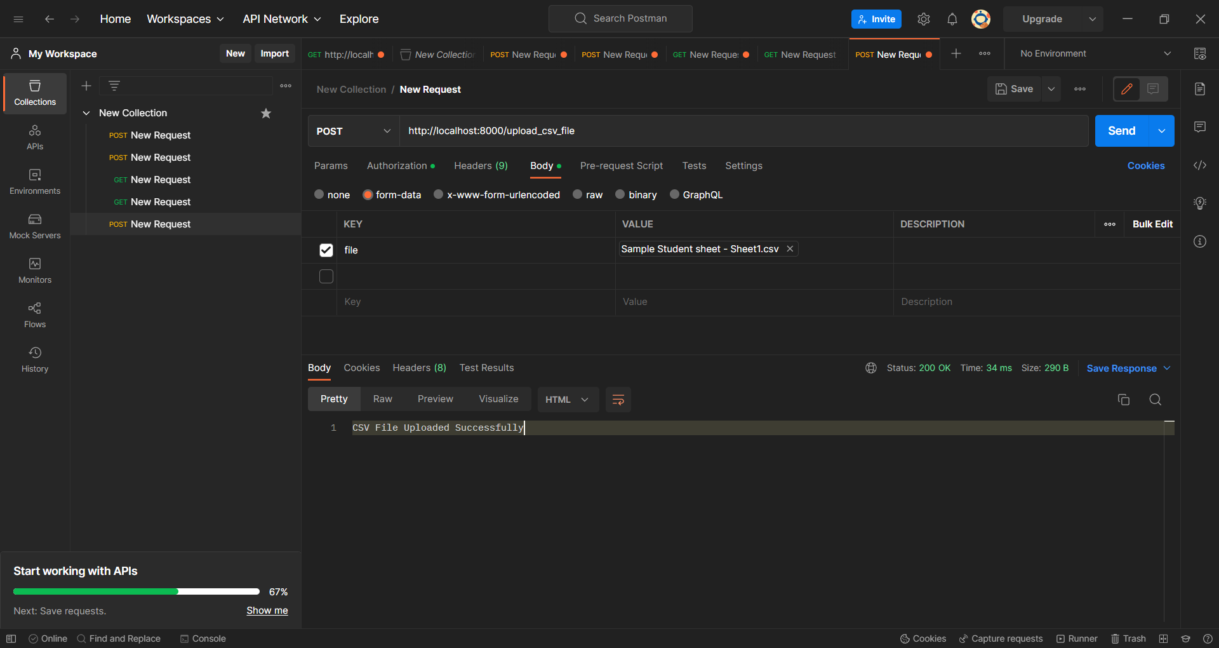Screen dimensions: 1219x648
Task: Copy the response body to clipboard
Action: tap(1124, 400)
